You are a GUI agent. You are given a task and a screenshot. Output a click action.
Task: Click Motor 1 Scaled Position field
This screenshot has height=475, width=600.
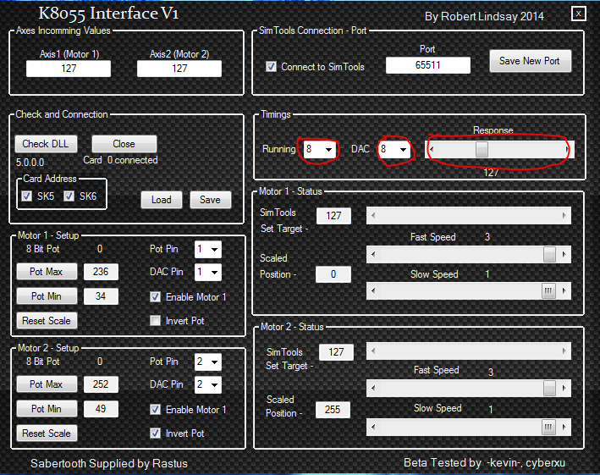[x=333, y=274]
